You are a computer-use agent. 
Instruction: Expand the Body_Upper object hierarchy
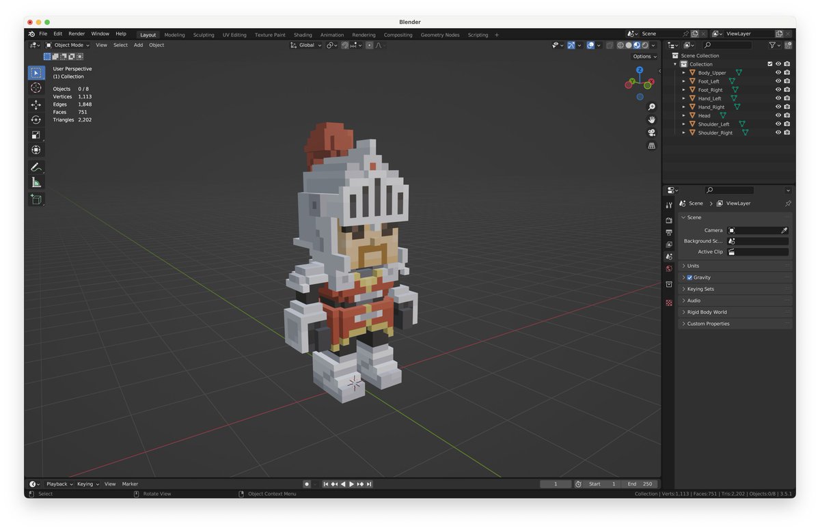tap(684, 72)
